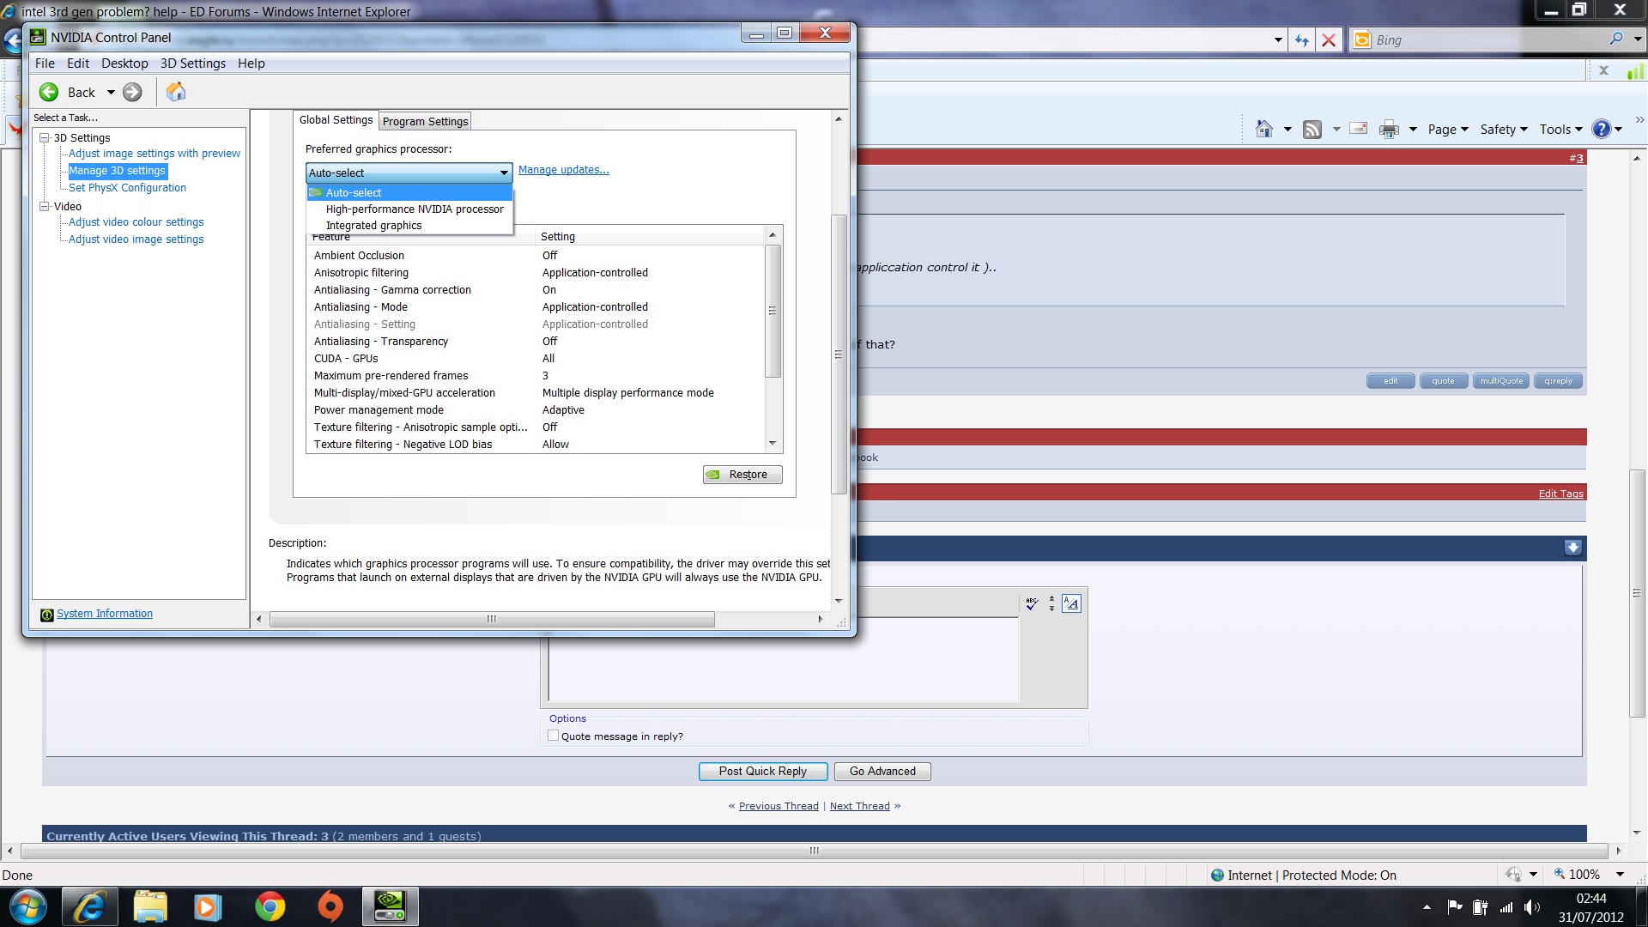
Task: Click the switch editor mode icon
Action: click(1071, 603)
